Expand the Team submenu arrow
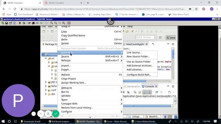The width and height of the screenshot is (221, 124). tap(121, 100)
